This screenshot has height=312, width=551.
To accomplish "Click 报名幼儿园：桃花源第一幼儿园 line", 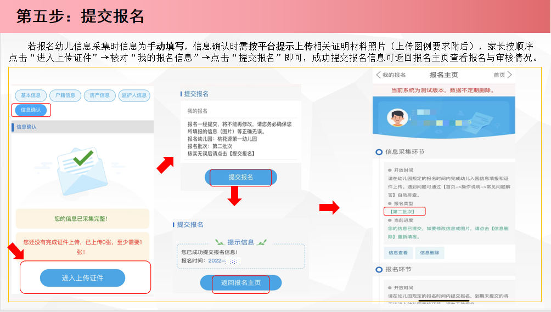I will pos(222,139).
